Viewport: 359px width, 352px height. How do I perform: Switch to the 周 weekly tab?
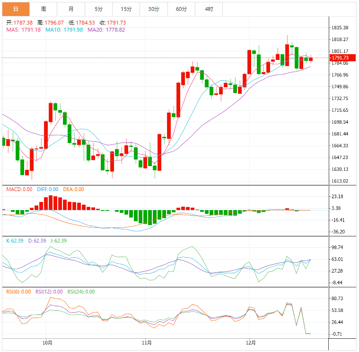(44, 9)
